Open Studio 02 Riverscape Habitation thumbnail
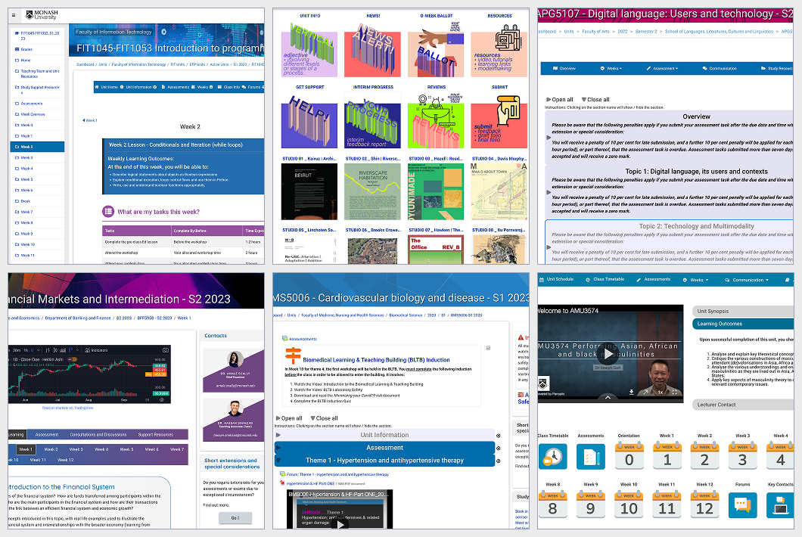Image resolution: width=802 pixels, height=537 pixels. tap(373, 192)
